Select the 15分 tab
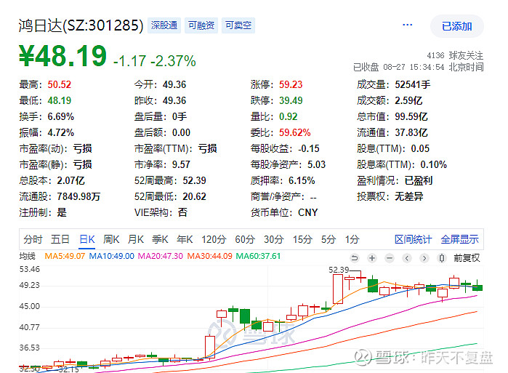 click(302, 239)
